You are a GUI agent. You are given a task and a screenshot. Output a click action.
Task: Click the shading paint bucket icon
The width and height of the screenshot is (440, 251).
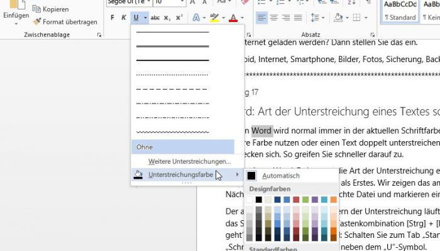(x=338, y=18)
